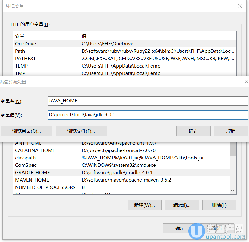
Task: Click value D:\software\gradle\gradle-4.0.1
Action: point(117,172)
